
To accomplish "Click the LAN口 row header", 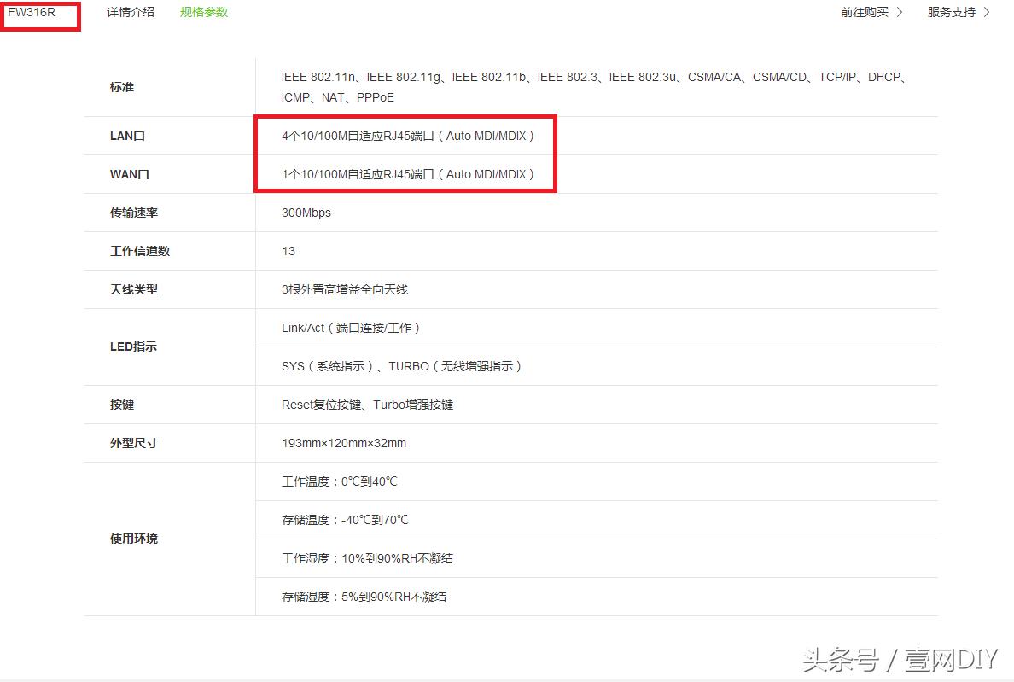I will click(126, 135).
